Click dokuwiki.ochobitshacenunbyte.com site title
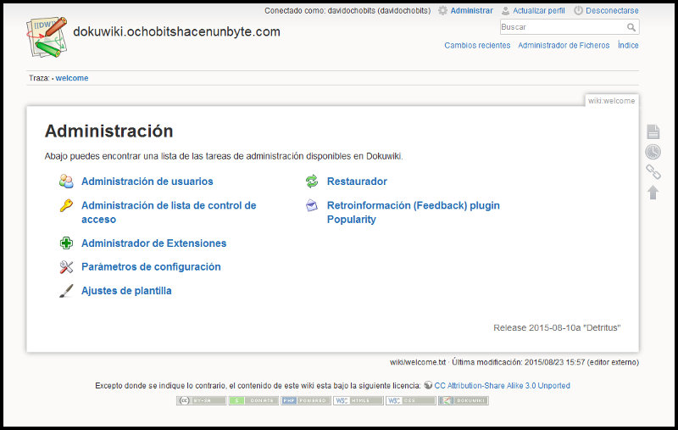Image resolution: width=678 pixels, height=430 pixels. tap(176, 31)
